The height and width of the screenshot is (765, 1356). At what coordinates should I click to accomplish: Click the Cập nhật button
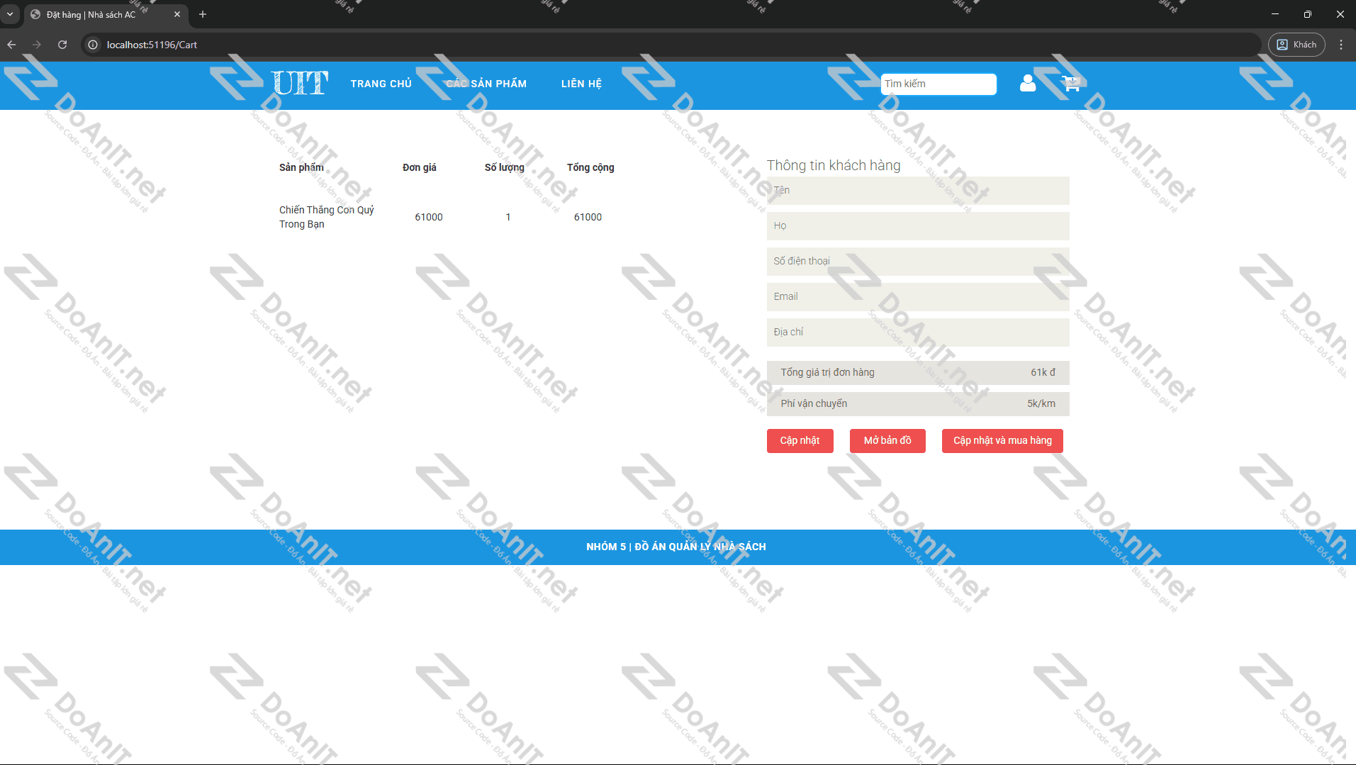[800, 441]
